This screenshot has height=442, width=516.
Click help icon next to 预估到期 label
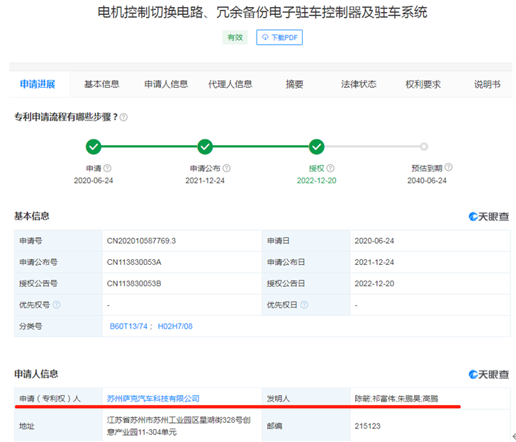pyautogui.click(x=449, y=168)
